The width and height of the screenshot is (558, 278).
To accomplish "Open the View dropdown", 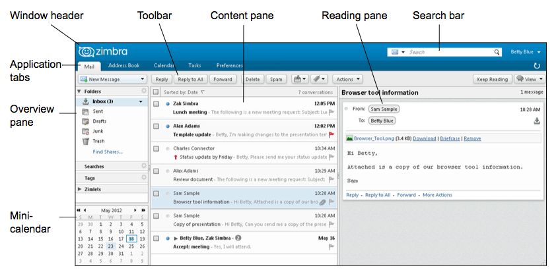I will tap(530, 79).
